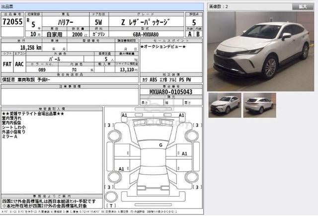Image resolution: width=318 pixels, height=216 pixels.
Task: Click grade text Z レザーパッケージ
Action: pyautogui.click(x=146, y=22)
